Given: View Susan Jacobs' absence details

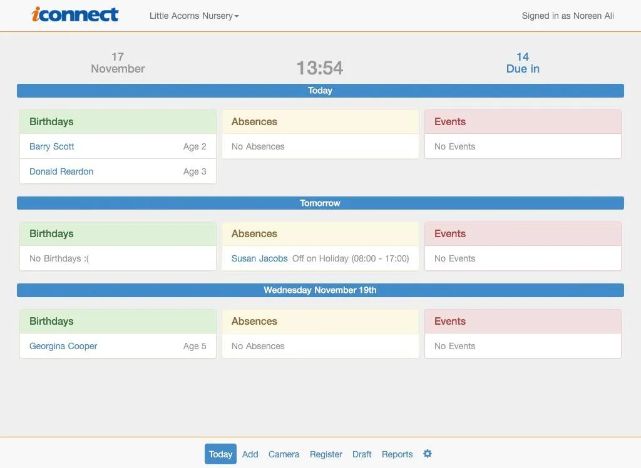Looking at the screenshot, I should coord(259,258).
